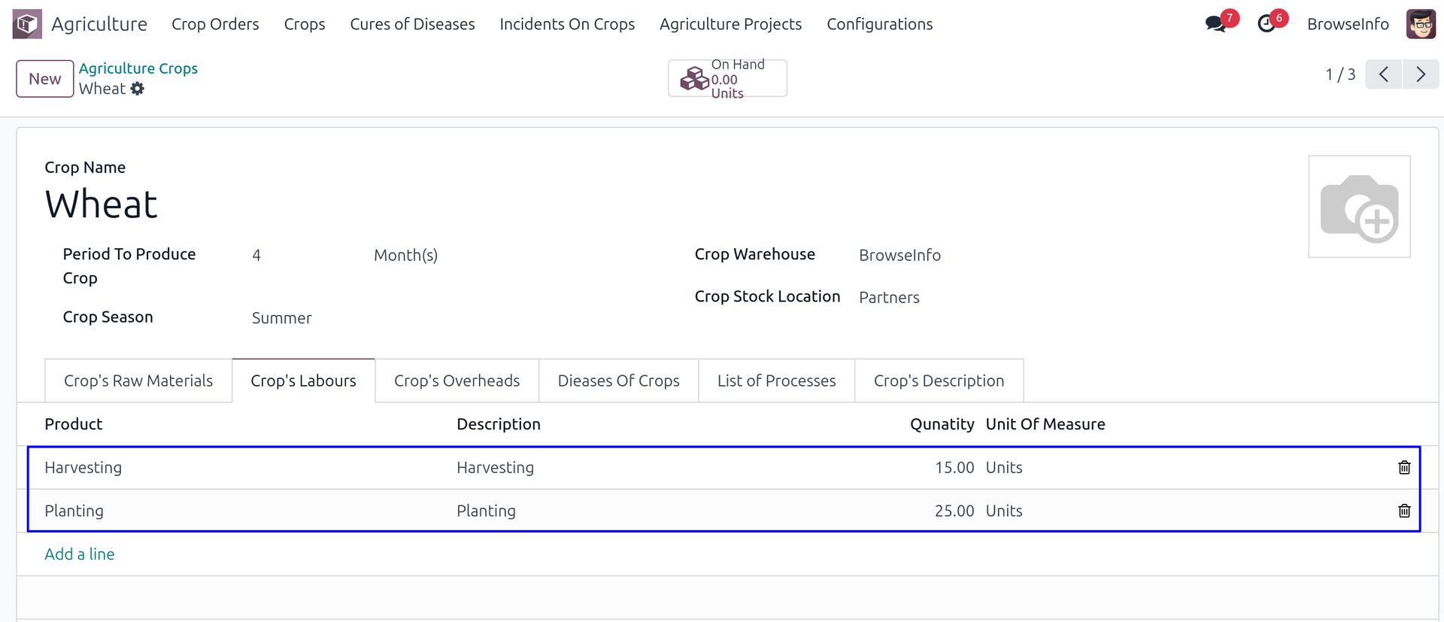Switch to Crop's Raw Materials tab
This screenshot has height=622, width=1444.
138,381
